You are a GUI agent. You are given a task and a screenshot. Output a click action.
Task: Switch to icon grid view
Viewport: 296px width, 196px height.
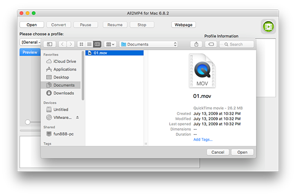point(81,44)
